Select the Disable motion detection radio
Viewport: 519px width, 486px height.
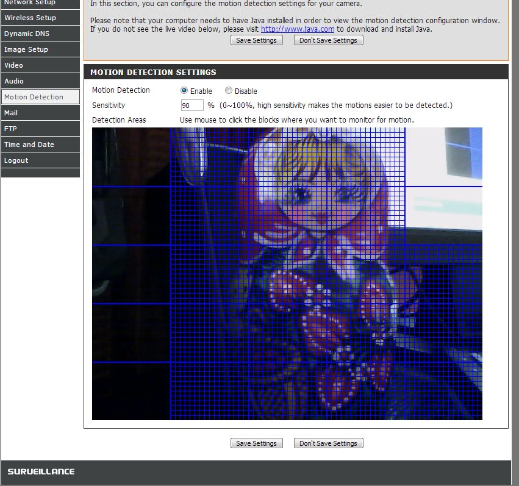tap(228, 90)
